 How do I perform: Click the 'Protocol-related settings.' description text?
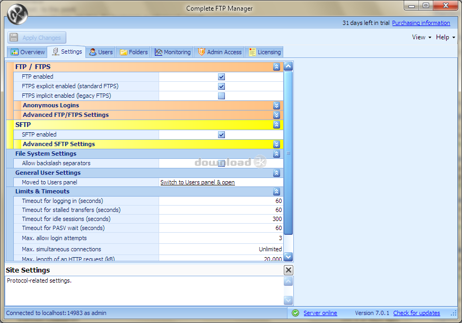[39, 280]
